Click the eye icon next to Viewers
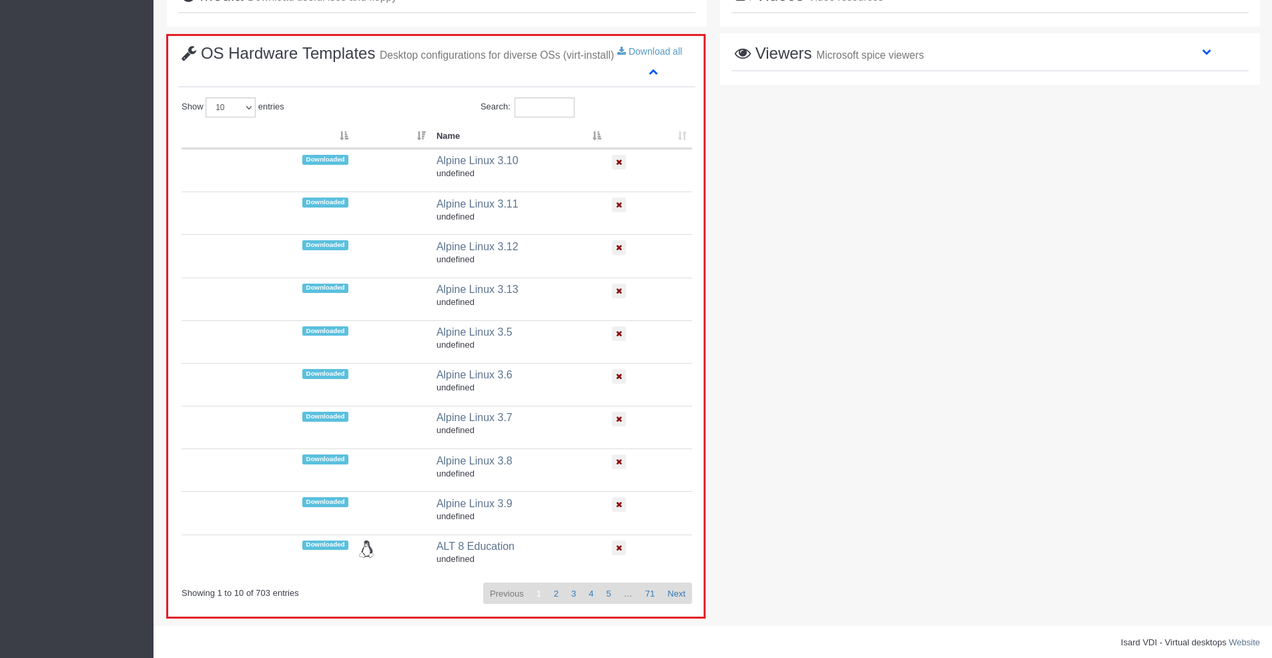The image size is (1272, 658). (x=742, y=53)
